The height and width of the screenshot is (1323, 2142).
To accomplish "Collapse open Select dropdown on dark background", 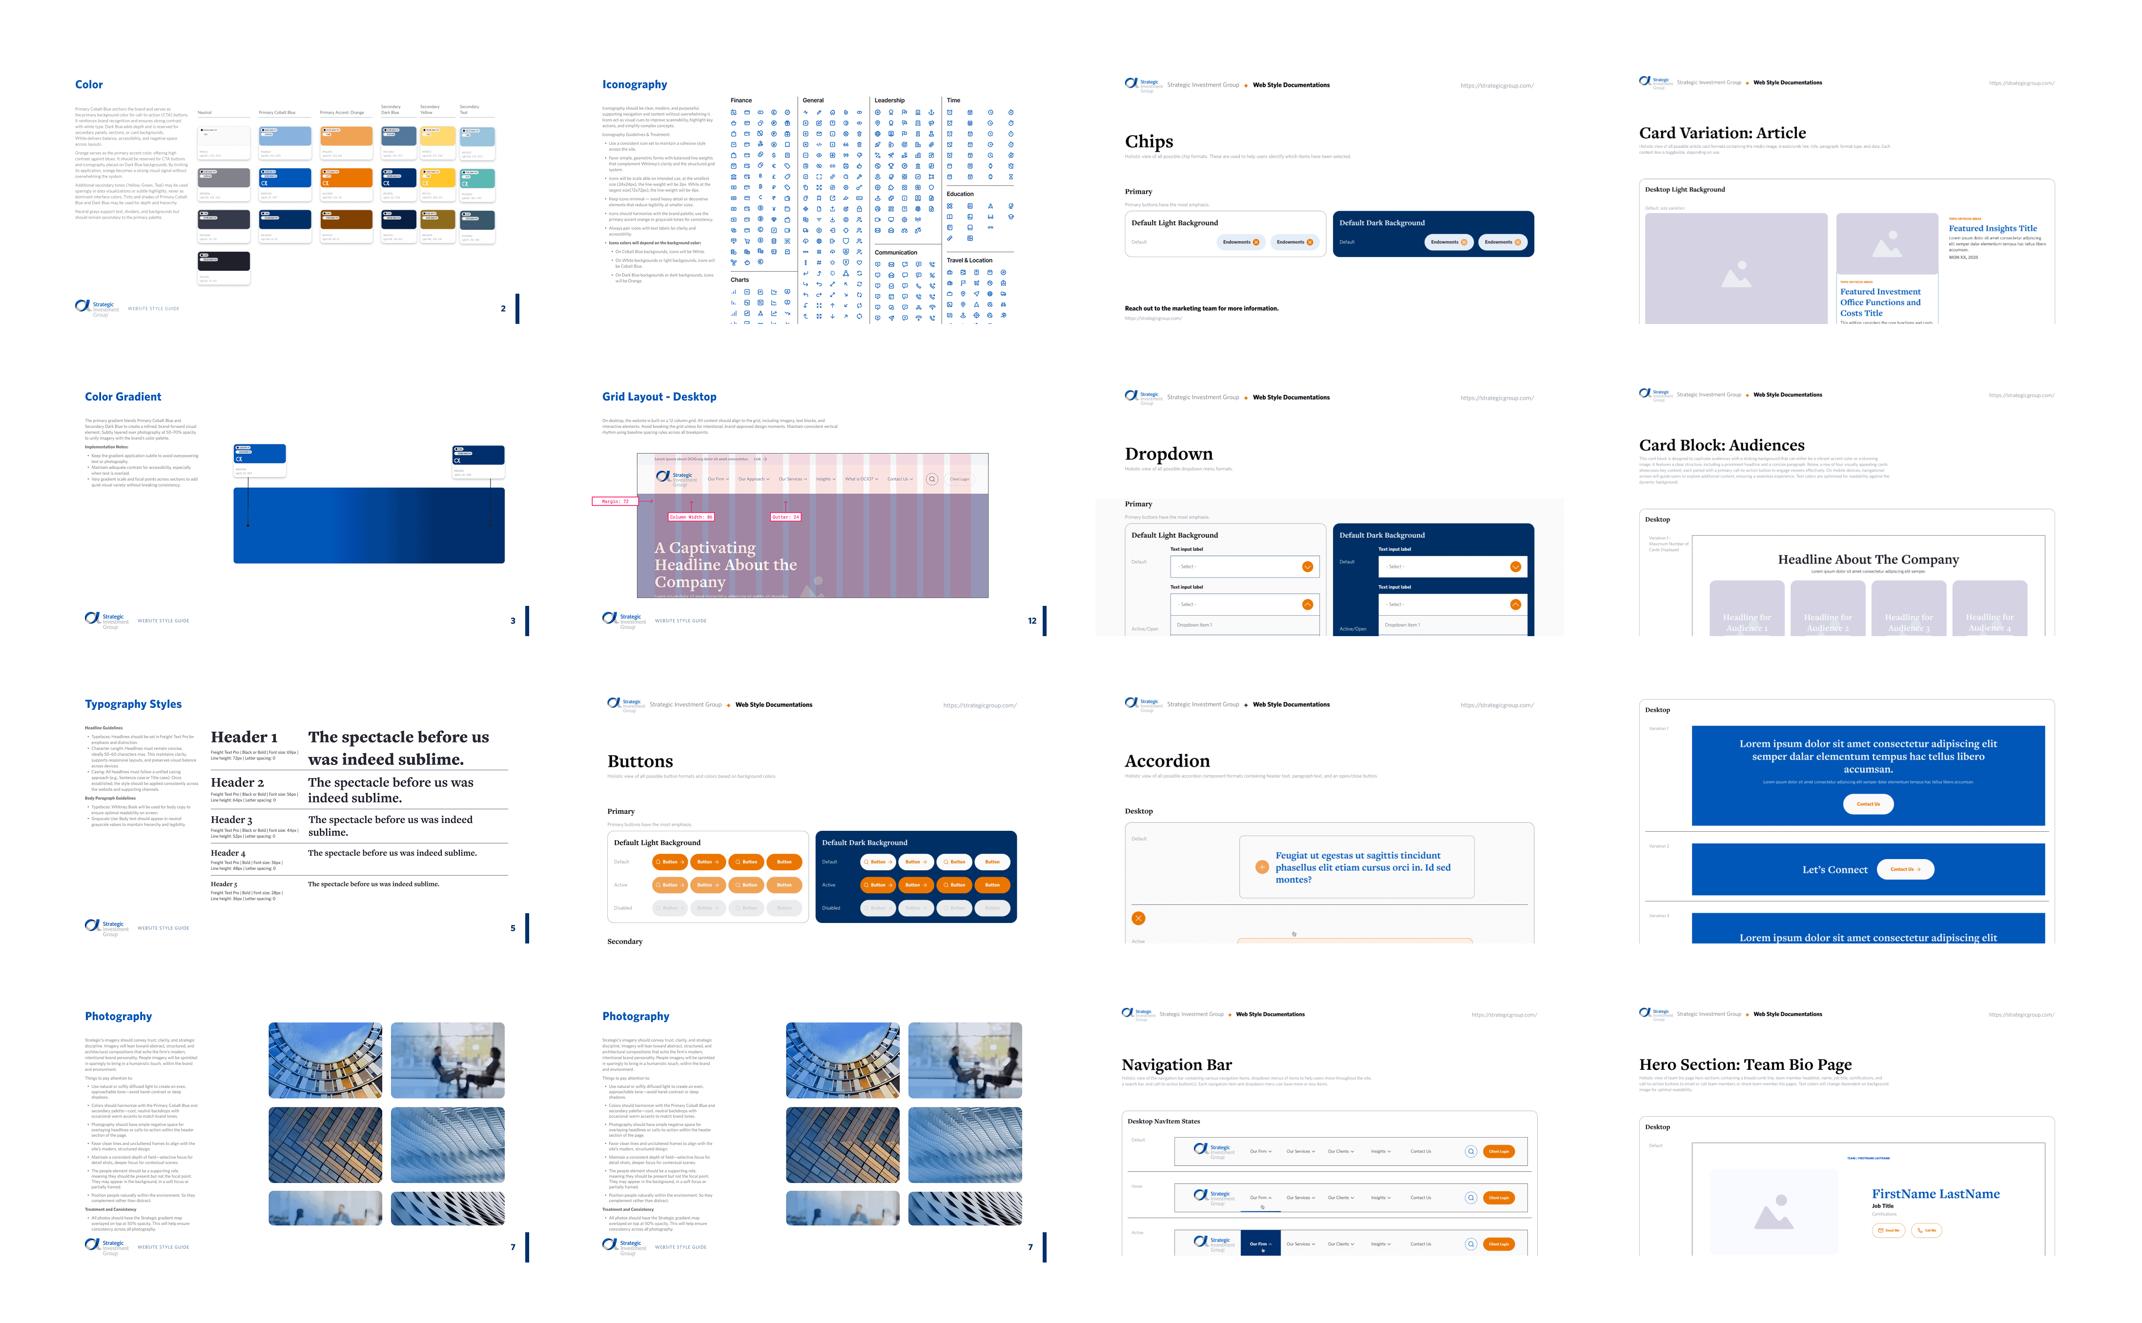I will point(1515,604).
